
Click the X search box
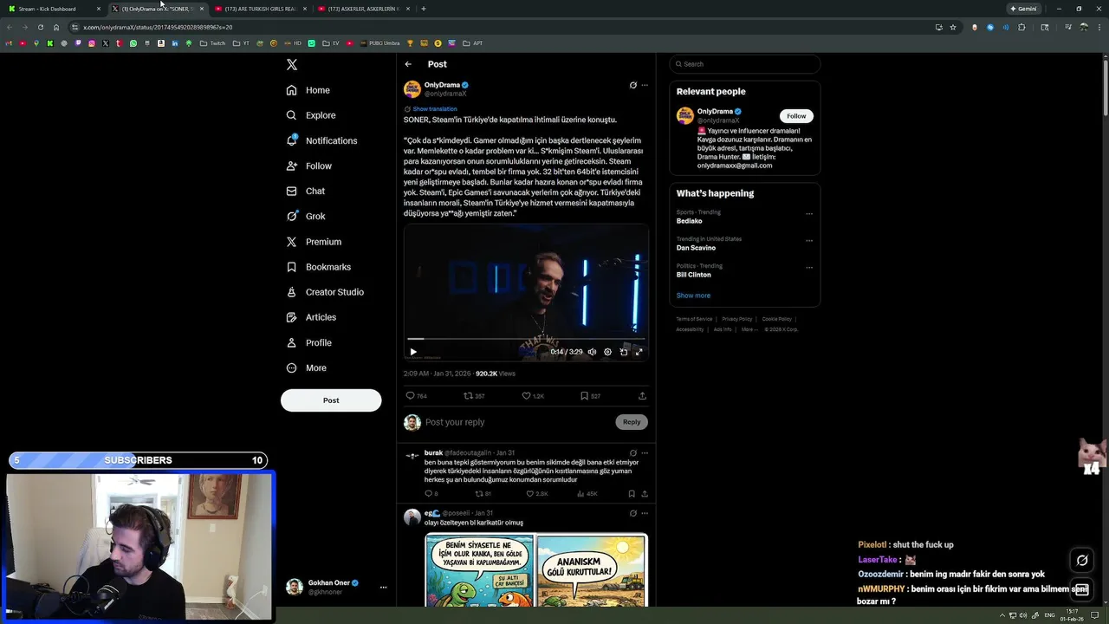(x=745, y=64)
